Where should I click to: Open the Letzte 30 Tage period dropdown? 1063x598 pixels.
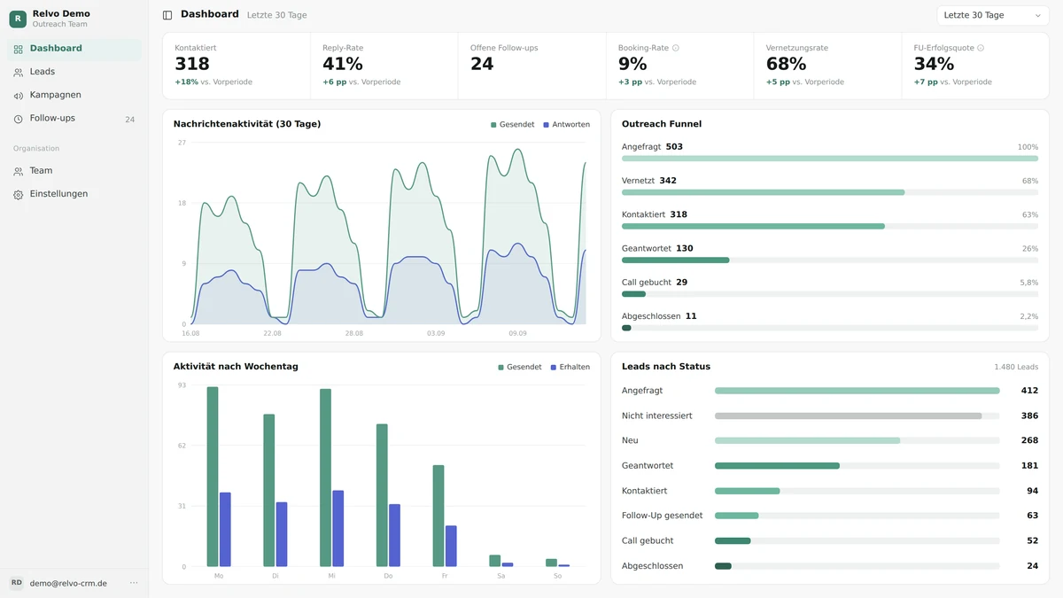pyautogui.click(x=993, y=15)
